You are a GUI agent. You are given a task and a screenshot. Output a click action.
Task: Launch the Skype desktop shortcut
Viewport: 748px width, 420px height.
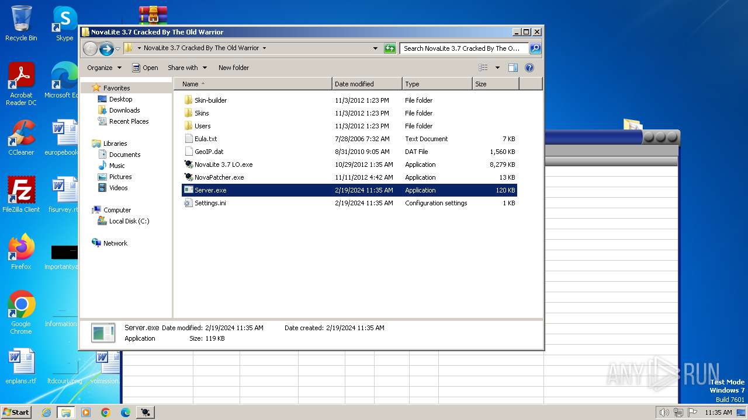[x=64, y=23]
